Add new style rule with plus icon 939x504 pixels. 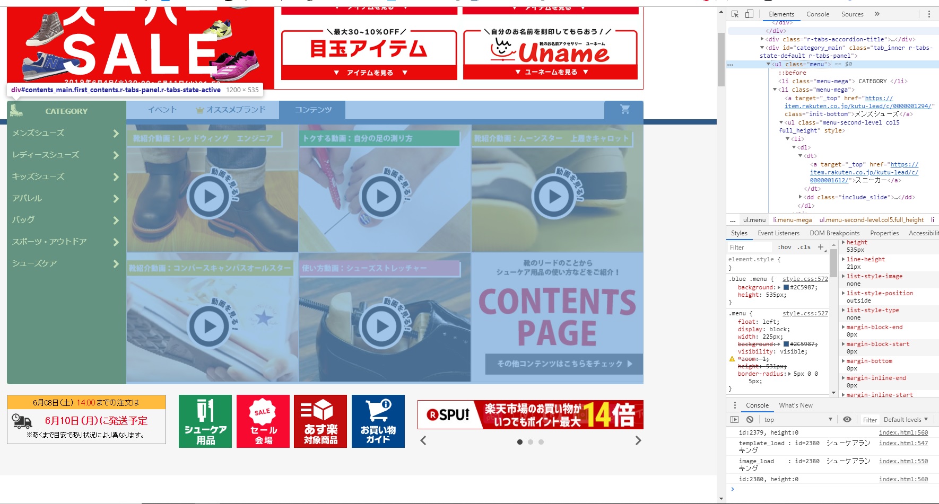(x=821, y=247)
